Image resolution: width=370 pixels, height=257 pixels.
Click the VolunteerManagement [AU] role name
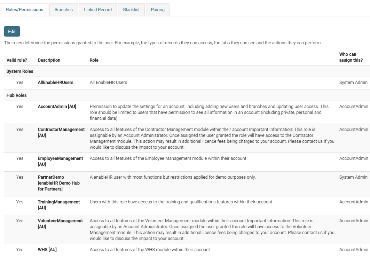coord(60,224)
